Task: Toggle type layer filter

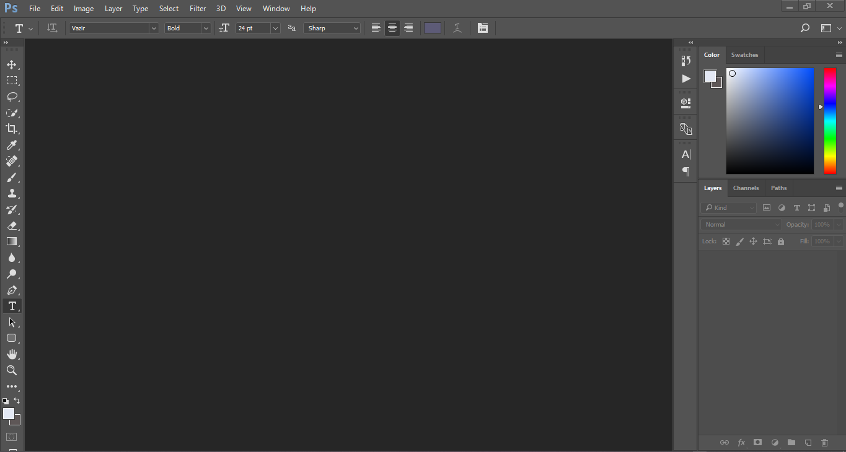Action: coord(796,208)
